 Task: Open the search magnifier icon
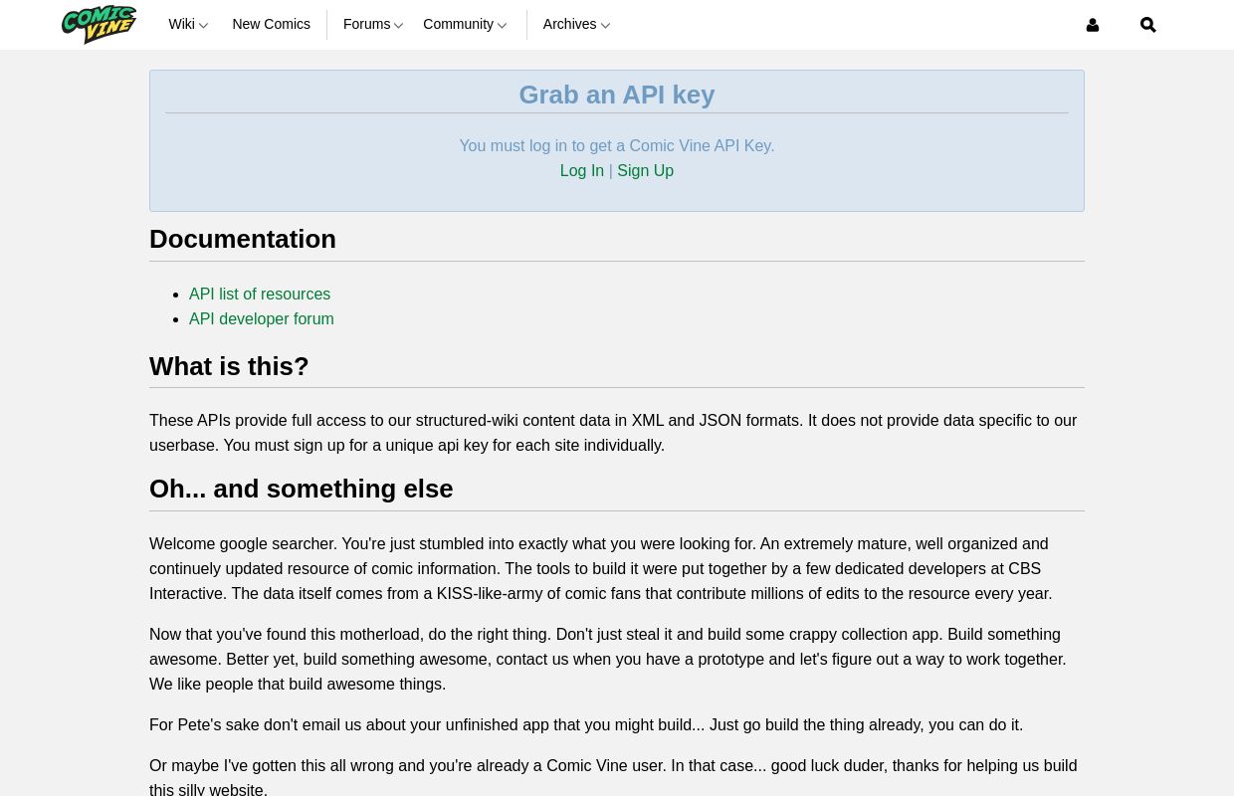point(1147,25)
